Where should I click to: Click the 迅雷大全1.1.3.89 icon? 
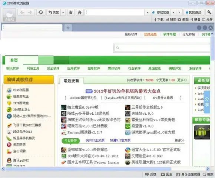(128, 150)
